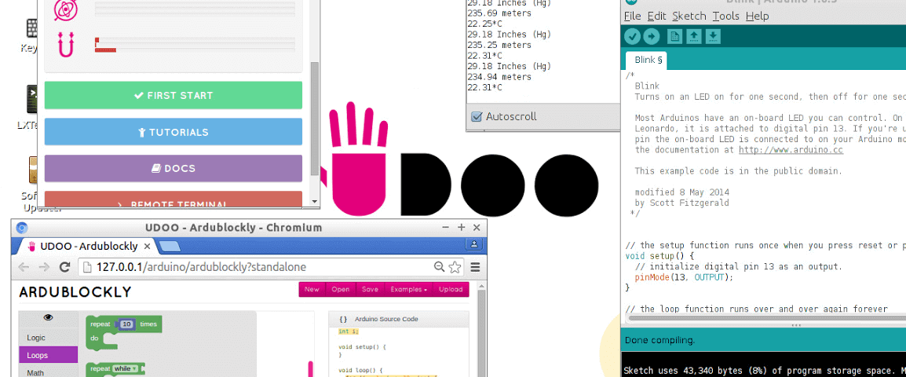This screenshot has width=906, height=377.
Task: Click the curly braces Arduino Source Code icon
Action: click(343, 319)
